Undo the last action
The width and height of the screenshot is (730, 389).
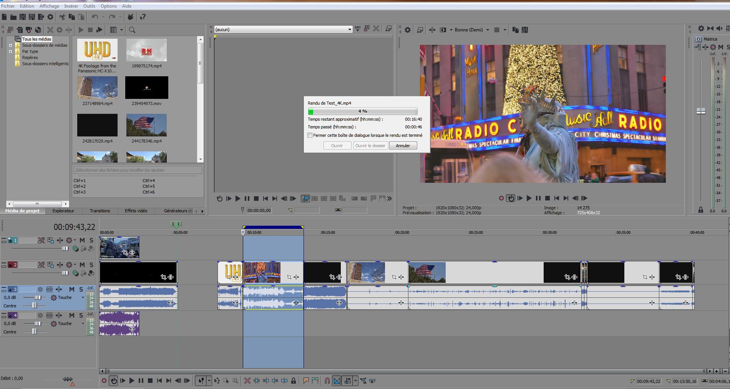pyautogui.click(x=95, y=17)
